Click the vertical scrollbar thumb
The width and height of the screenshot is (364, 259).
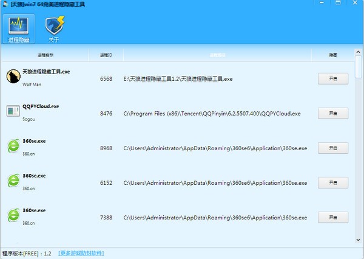coord(358,67)
